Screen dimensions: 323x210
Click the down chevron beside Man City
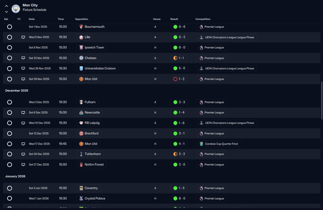(x=7, y=12)
